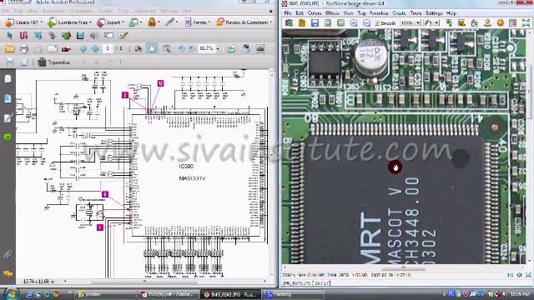Click the Acrobat Print icon
The width and height of the screenshot is (534, 300).
(x=24, y=49)
